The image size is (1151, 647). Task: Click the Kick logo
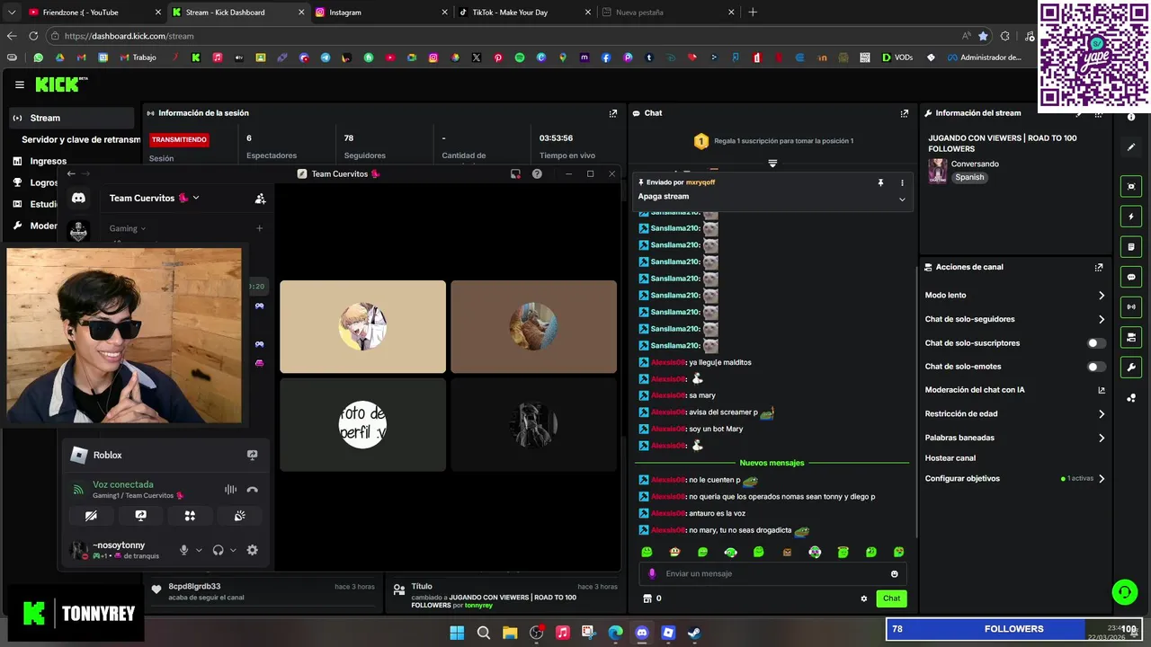[x=61, y=84]
